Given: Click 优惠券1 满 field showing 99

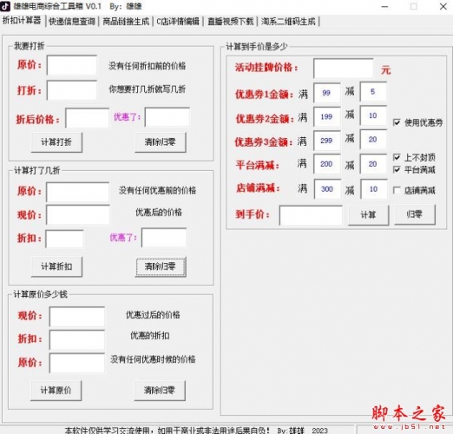Looking at the screenshot, I should [327, 93].
